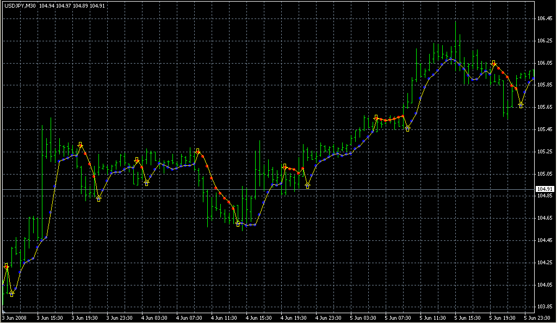This screenshot has width=557, height=323.
Task: Select the blue buy arrow after 5 Jun 07:30
Action: [407, 129]
